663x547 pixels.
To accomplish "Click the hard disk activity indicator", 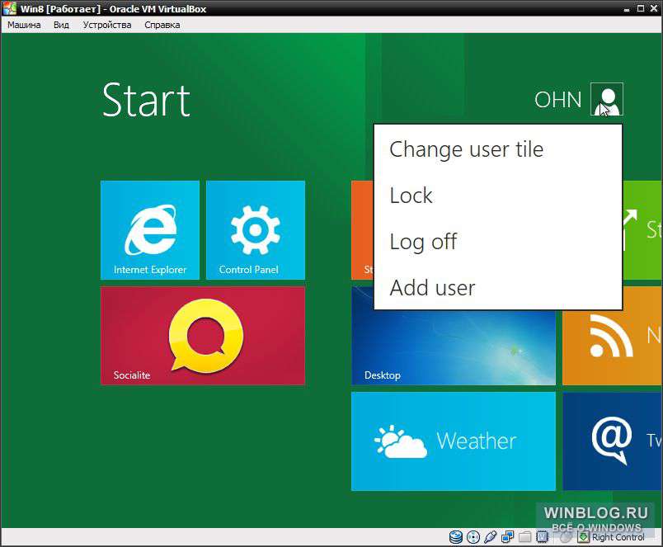I will 455,537.
